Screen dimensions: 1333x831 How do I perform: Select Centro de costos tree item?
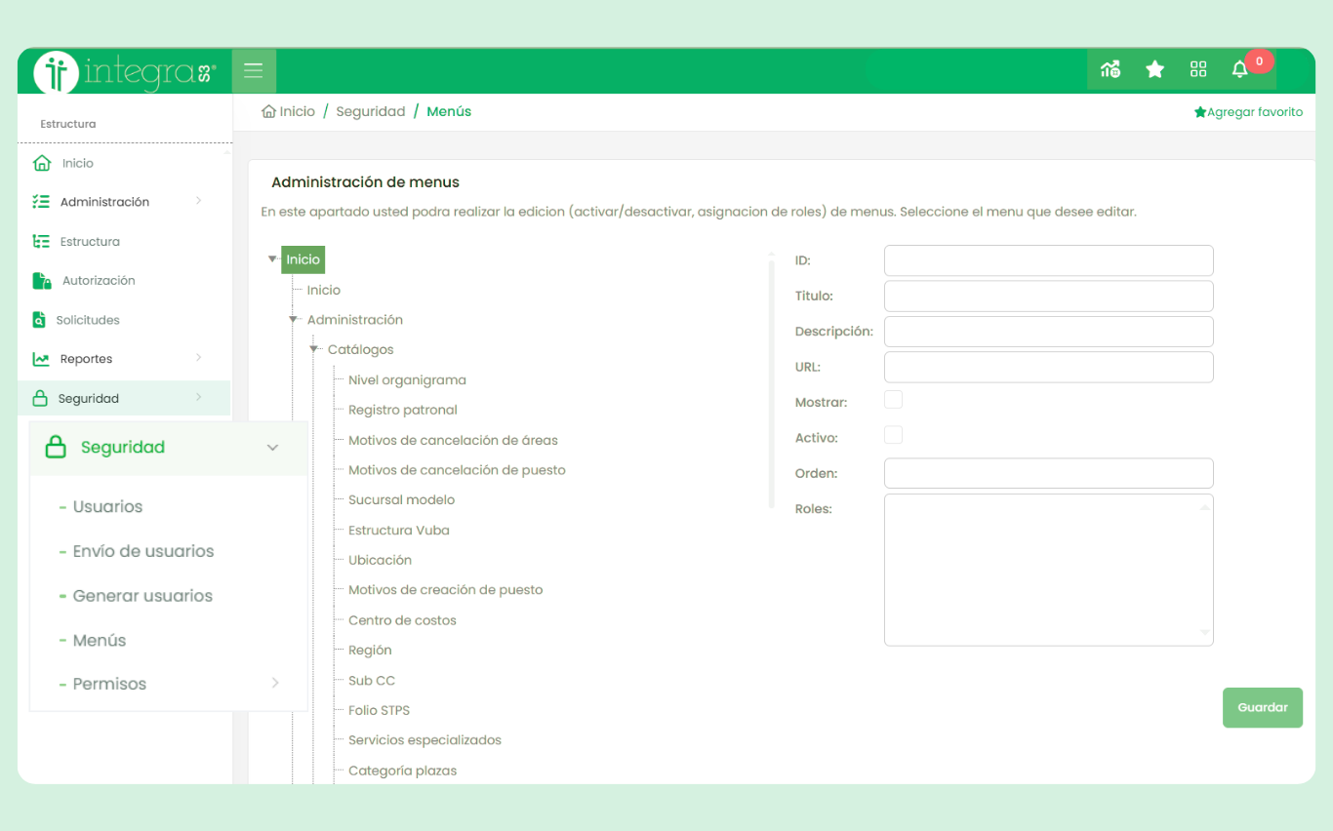click(x=402, y=620)
